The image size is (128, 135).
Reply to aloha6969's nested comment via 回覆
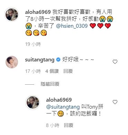(x=68, y=125)
